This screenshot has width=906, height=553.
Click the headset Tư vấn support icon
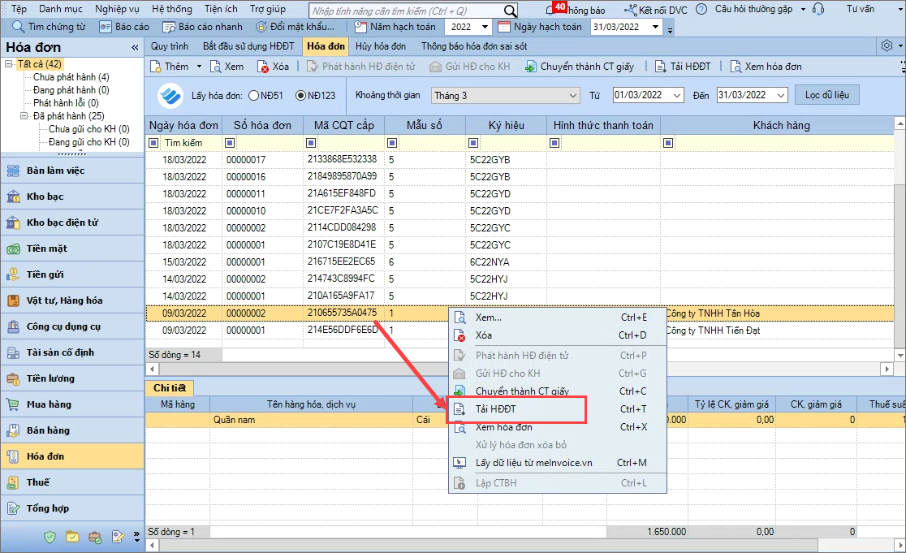(818, 9)
